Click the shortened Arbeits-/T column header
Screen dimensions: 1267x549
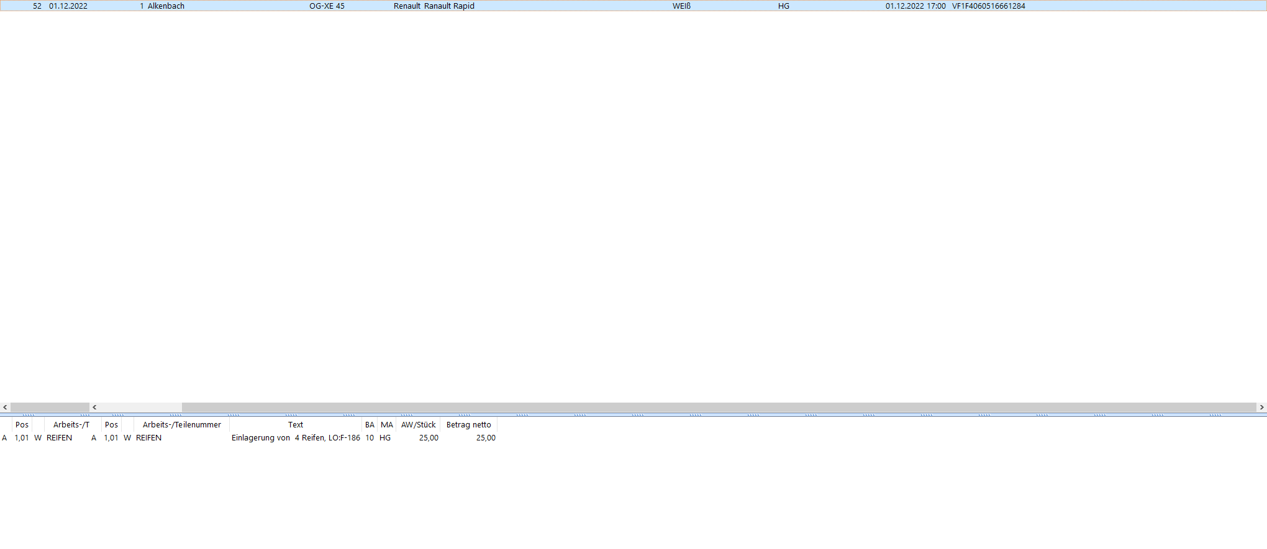pyautogui.click(x=71, y=425)
